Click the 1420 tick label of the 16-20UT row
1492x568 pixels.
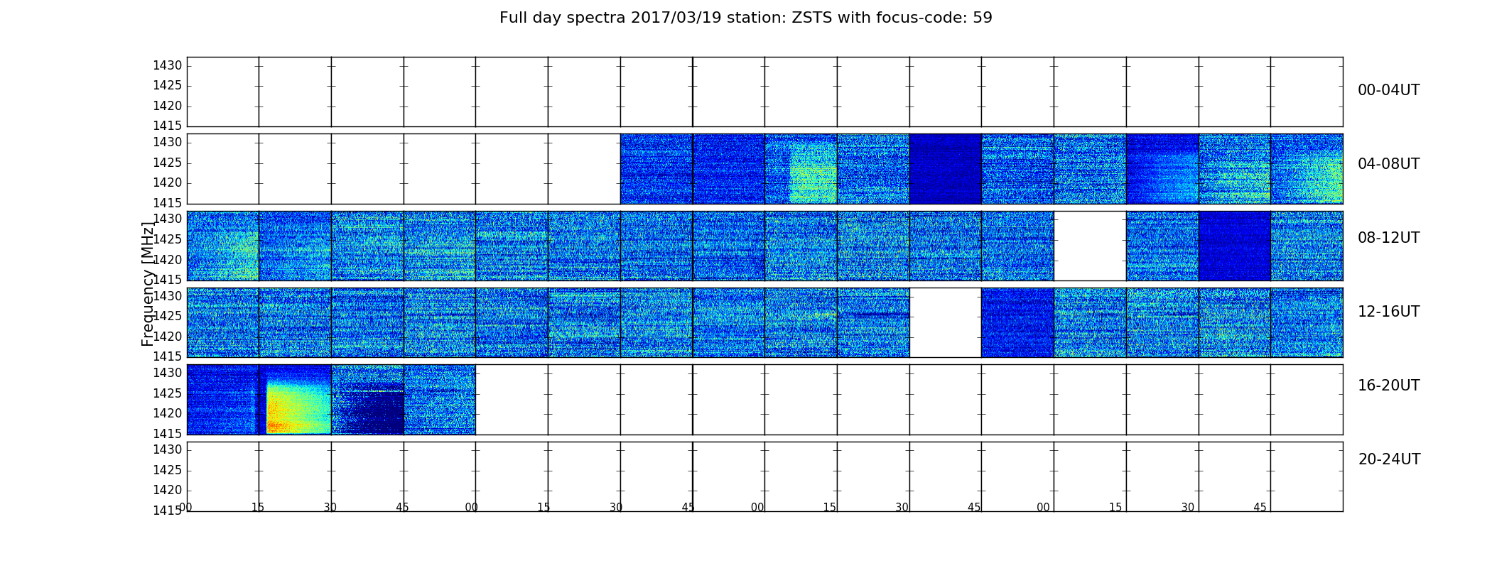[x=168, y=413]
